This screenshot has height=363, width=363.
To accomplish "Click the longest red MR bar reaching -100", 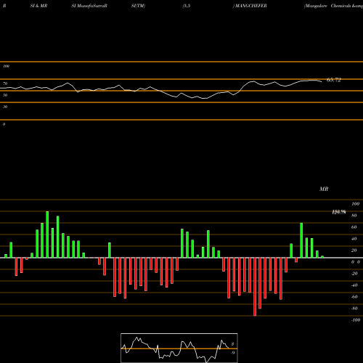I will pyautogui.click(x=255, y=287).
